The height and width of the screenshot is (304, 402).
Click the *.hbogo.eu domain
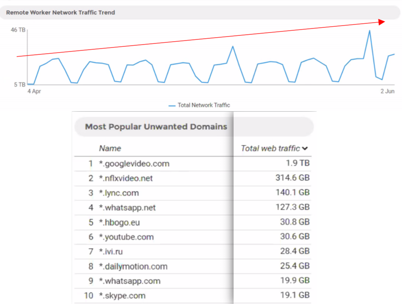click(119, 223)
